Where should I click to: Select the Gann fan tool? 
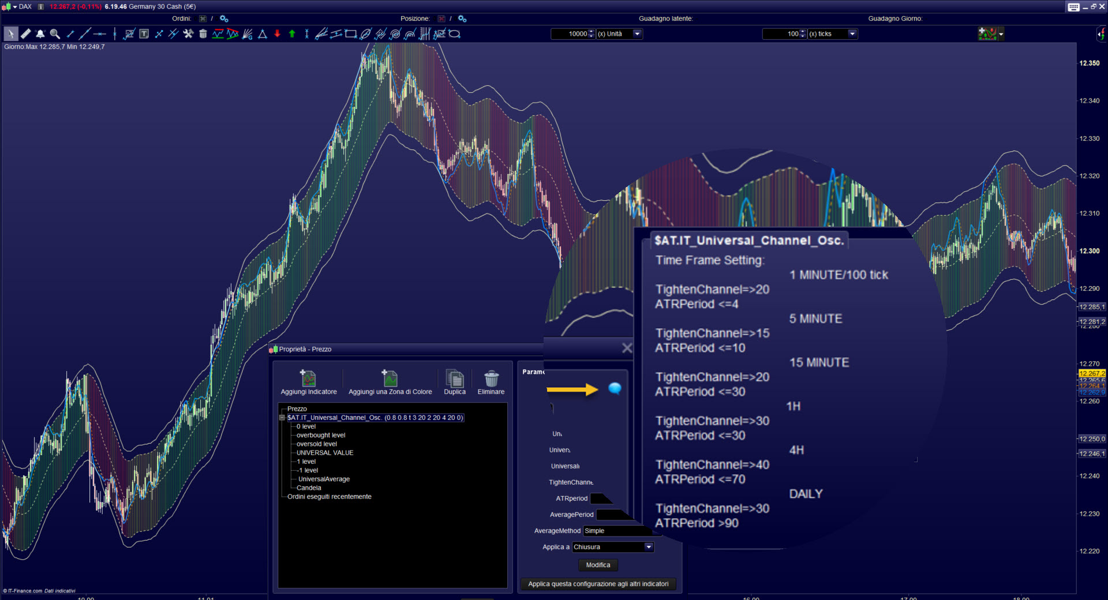[248, 34]
